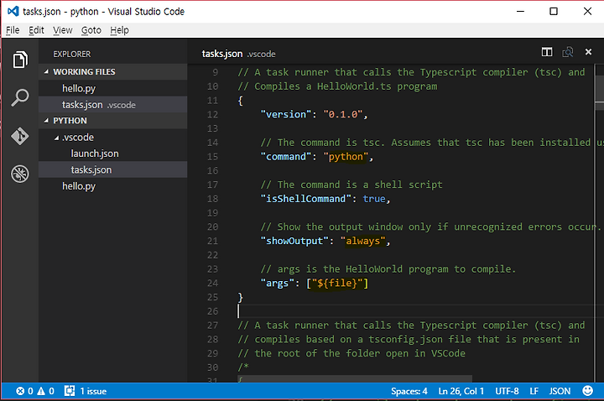Open the View menu
The width and height of the screenshot is (604, 401).
[x=62, y=30]
